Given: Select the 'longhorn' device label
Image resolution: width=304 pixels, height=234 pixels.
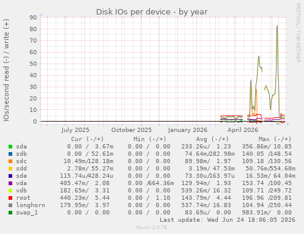Looking at the screenshot, I should pyautogui.click(x=31, y=205).
